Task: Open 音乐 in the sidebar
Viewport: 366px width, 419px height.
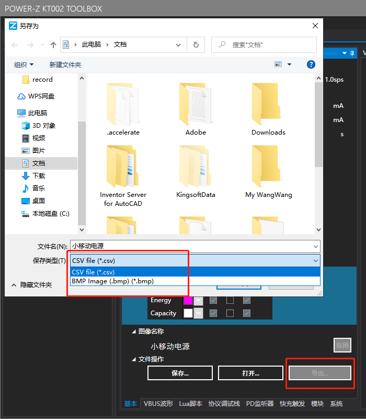Action: click(33, 189)
